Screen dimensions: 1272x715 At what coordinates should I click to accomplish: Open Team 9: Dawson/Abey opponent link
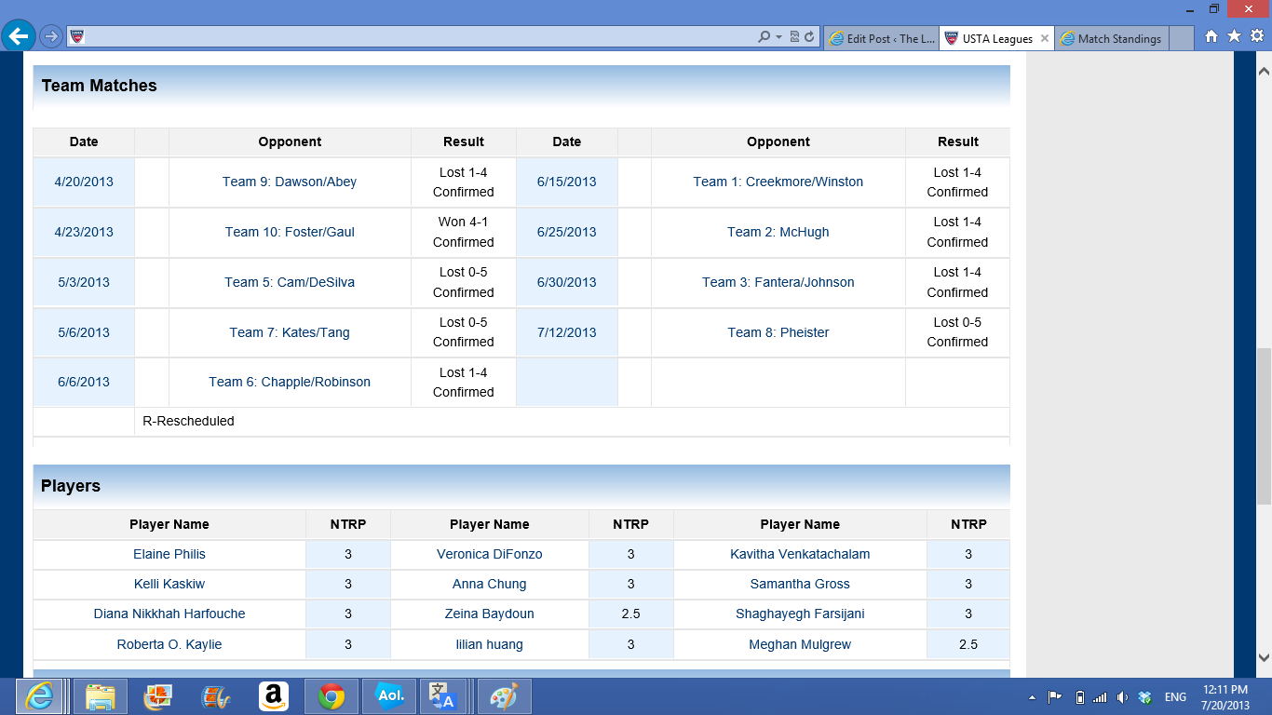[x=290, y=182]
